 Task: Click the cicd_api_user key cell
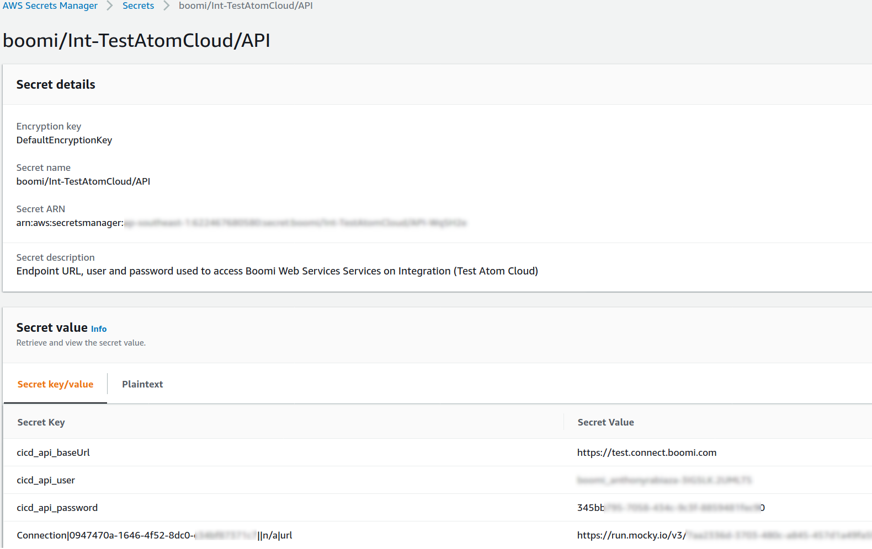click(x=46, y=480)
